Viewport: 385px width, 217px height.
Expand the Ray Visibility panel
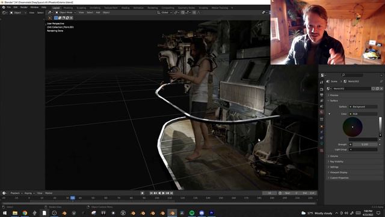(336, 162)
